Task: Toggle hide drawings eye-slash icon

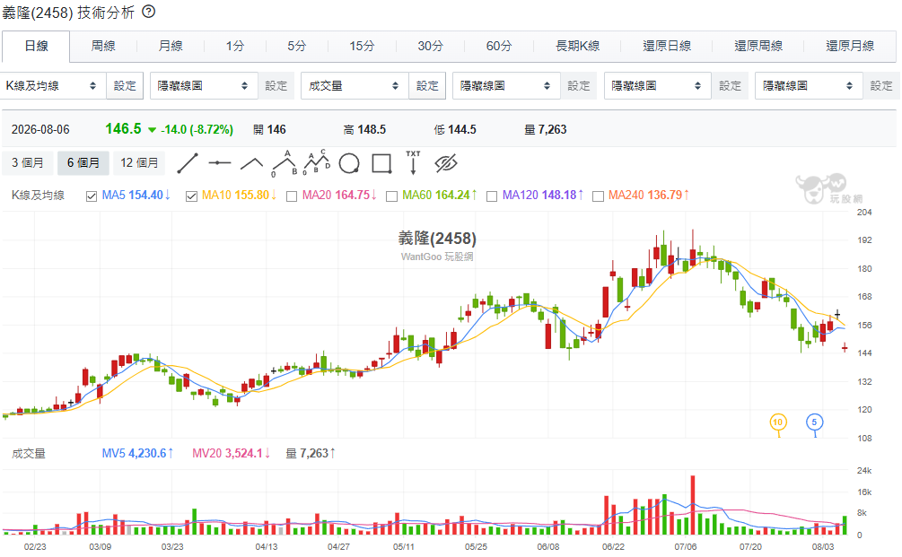Action: click(446, 163)
